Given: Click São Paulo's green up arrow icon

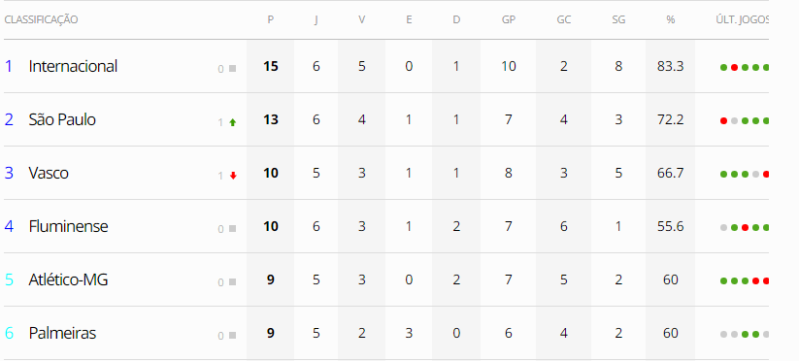Looking at the screenshot, I should (233, 122).
